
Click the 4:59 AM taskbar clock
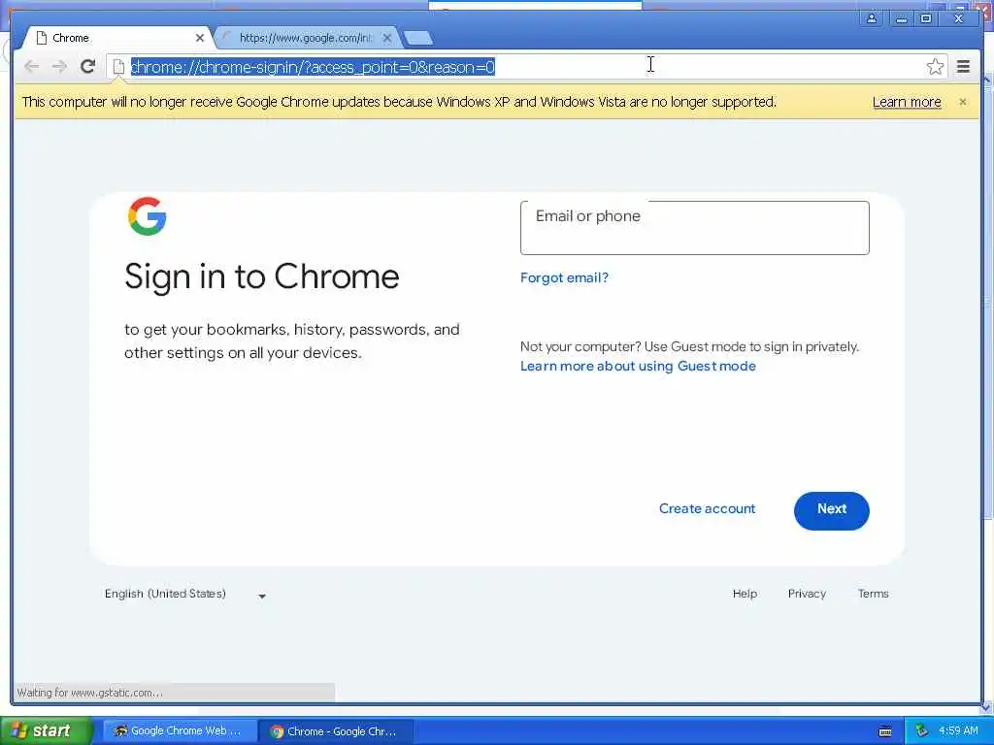(x=958, y=730)
